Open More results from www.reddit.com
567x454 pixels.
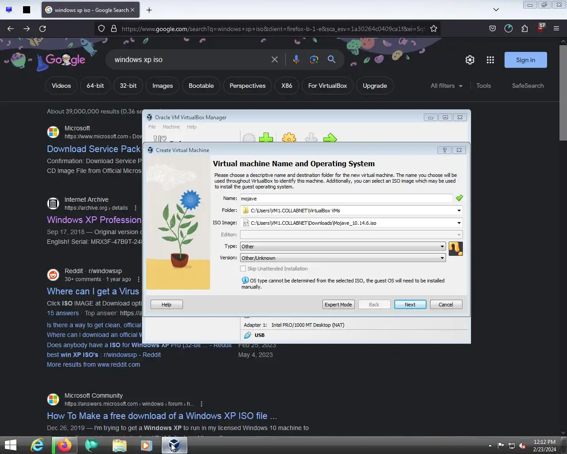pos(93,364)
